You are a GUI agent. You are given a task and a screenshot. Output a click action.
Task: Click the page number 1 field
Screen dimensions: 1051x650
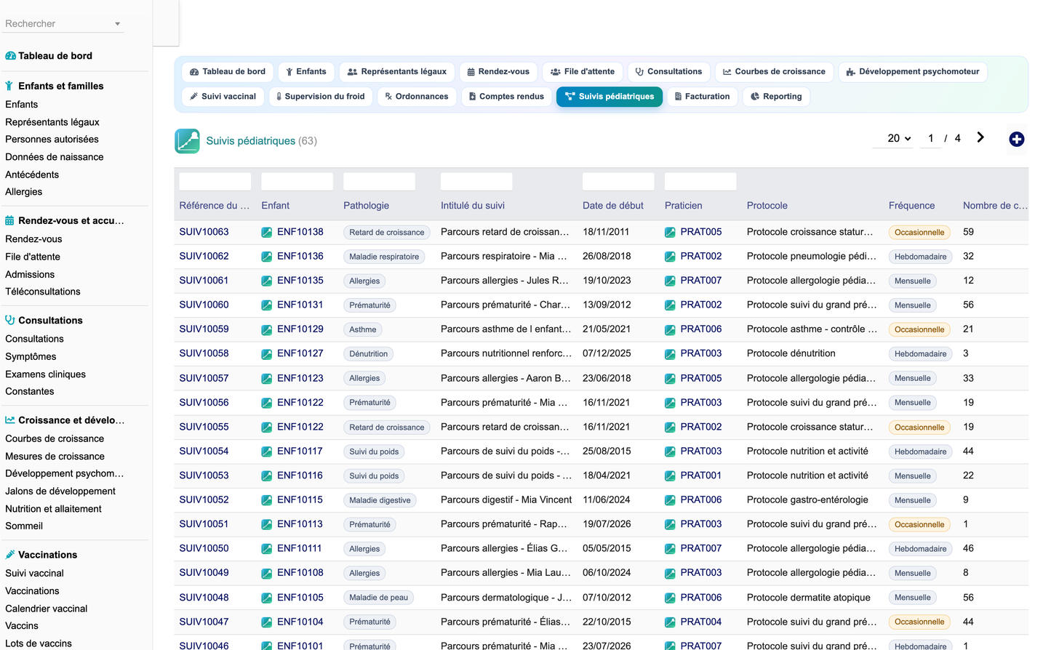931,138
